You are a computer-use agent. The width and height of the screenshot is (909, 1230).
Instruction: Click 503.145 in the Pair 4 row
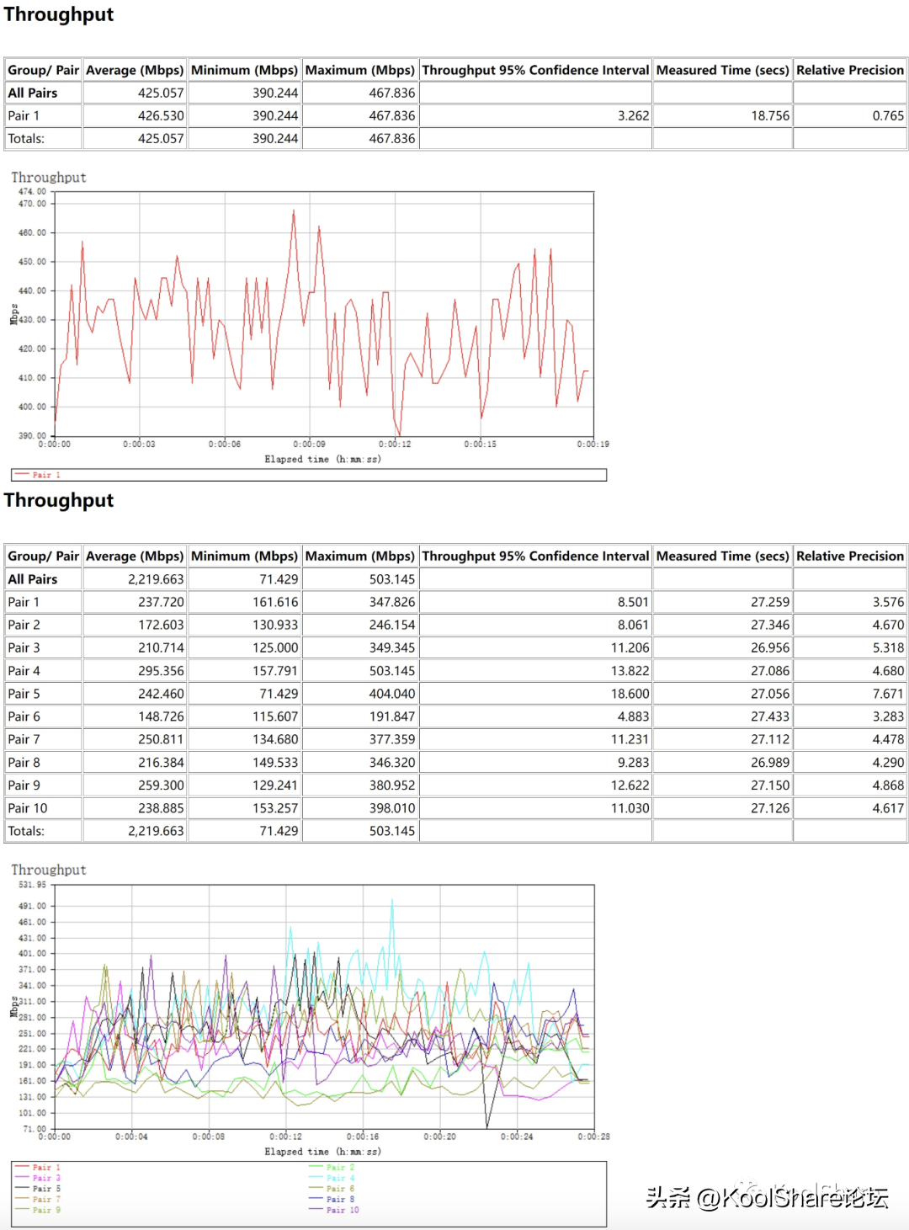pyautogui.click(x=392, y=671)
